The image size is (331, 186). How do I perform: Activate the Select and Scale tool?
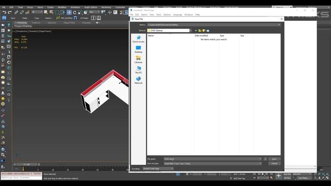click(80, 12)
